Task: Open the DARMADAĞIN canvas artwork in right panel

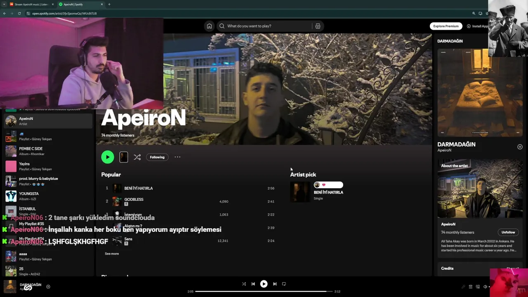Action: (480, 92)
